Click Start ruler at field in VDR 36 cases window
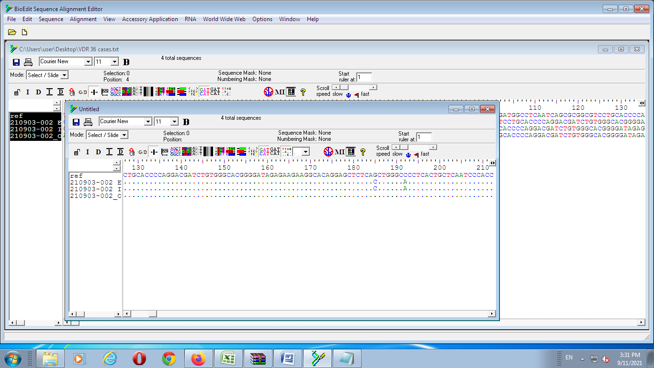 coord(364,77)
